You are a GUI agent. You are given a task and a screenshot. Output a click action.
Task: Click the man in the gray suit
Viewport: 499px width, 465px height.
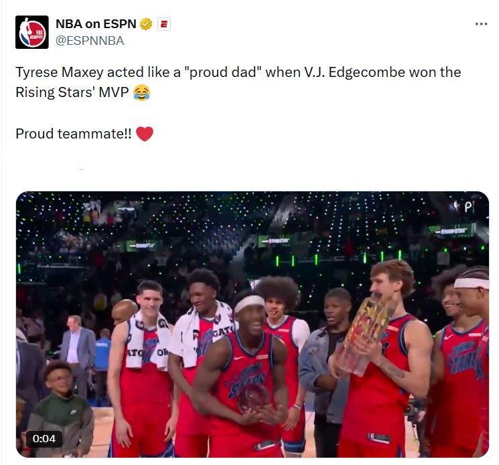(78, 350)
